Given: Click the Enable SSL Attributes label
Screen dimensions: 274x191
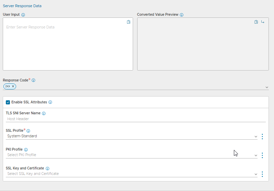Looking at the screenshot, I should (x=29, y=102).
